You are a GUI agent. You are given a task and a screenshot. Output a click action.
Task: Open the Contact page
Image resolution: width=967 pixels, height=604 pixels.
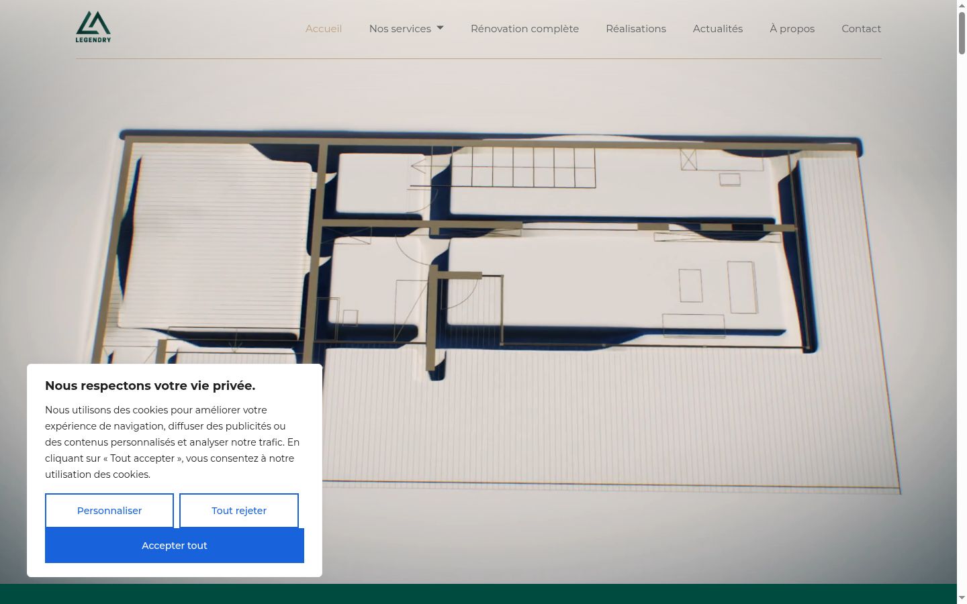click(862, 29)
